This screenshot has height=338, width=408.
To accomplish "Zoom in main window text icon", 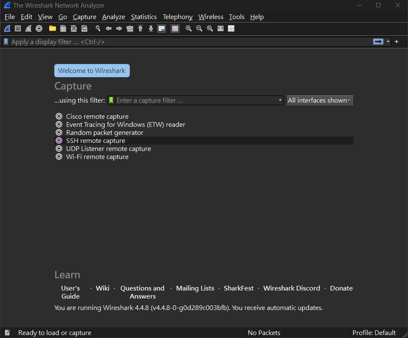I will tap(189, 28).
